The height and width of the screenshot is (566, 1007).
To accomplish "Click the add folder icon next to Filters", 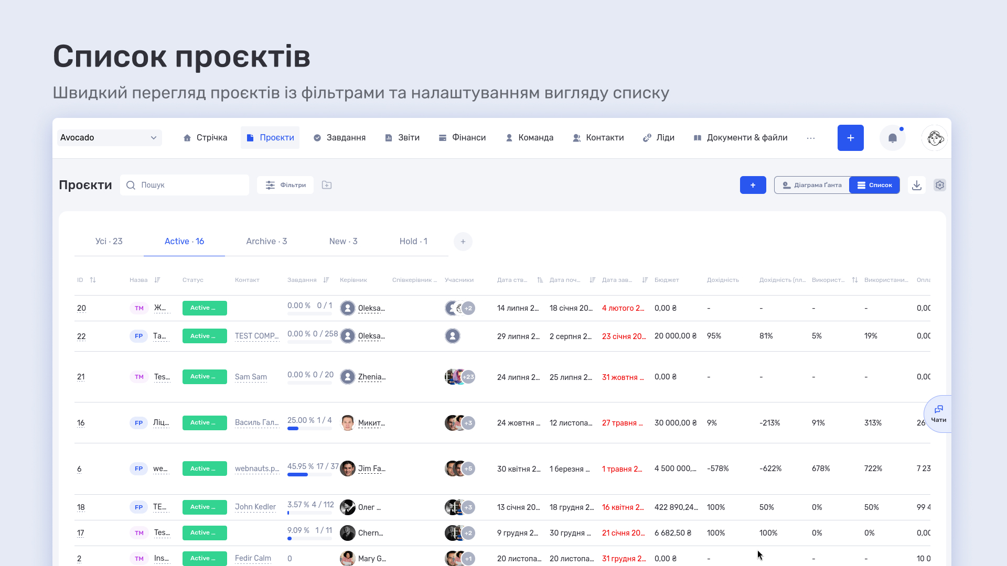I will click(326, 185).
